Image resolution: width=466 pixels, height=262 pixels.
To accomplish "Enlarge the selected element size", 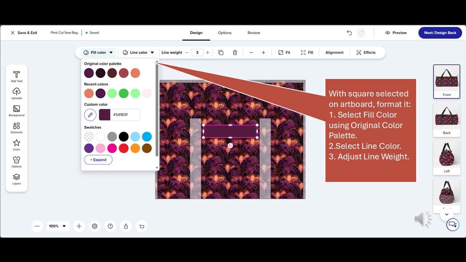I will (x=263, y=52).
